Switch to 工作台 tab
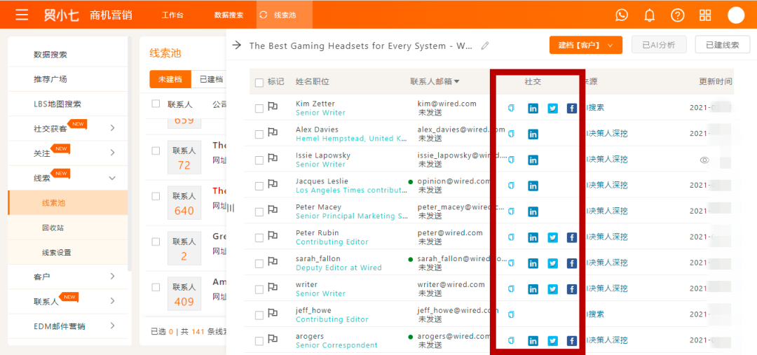 click(172, 15)
